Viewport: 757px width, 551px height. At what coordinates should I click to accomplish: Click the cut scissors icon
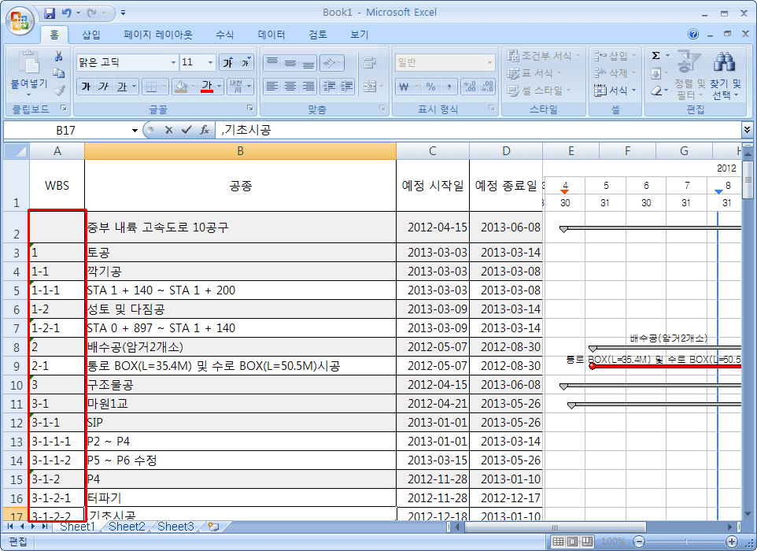pyautogui.click(x=58, y=57)
